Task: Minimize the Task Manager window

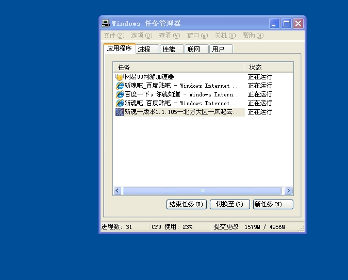Action: click(274, 23)
